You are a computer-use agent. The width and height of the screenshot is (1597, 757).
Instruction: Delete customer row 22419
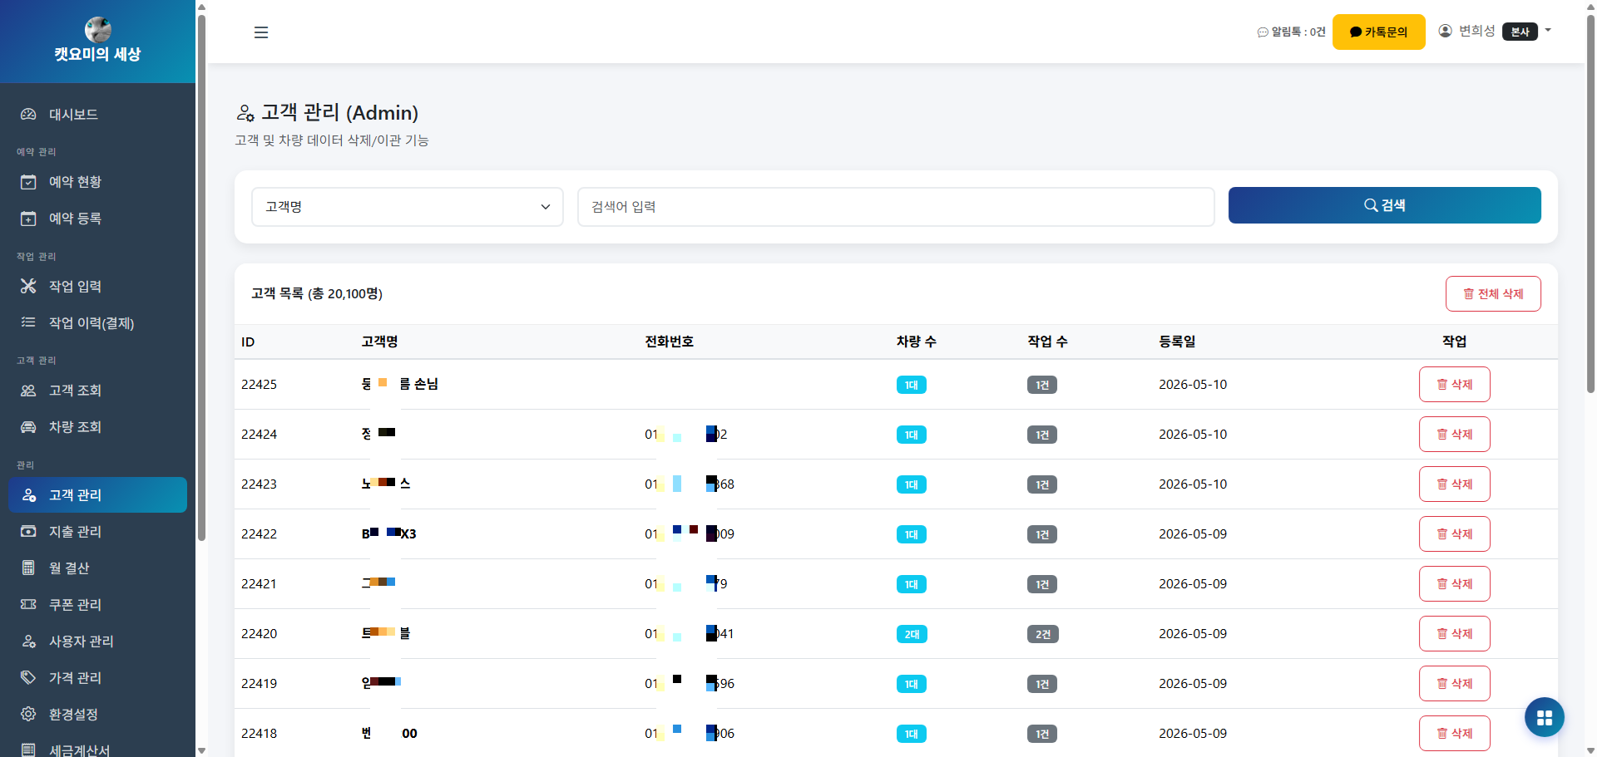point(1454,684)
